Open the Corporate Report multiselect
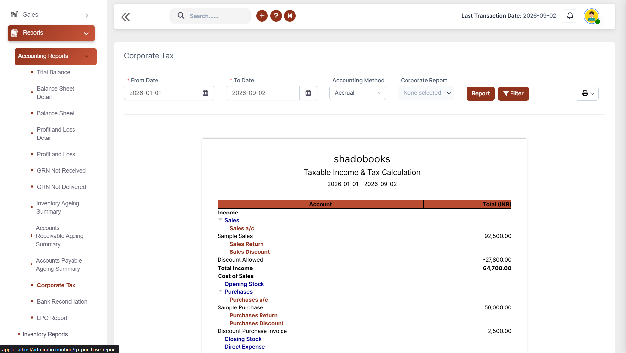The height and width of the screenshot is (353, 626). point(426,93)
